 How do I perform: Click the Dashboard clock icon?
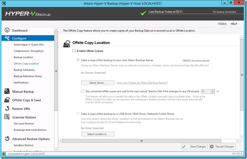click(x=7, y=30)
